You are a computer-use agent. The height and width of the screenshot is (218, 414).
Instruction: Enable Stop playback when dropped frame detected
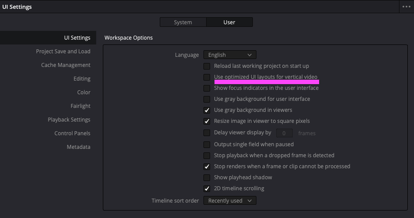tap(207, 155)
